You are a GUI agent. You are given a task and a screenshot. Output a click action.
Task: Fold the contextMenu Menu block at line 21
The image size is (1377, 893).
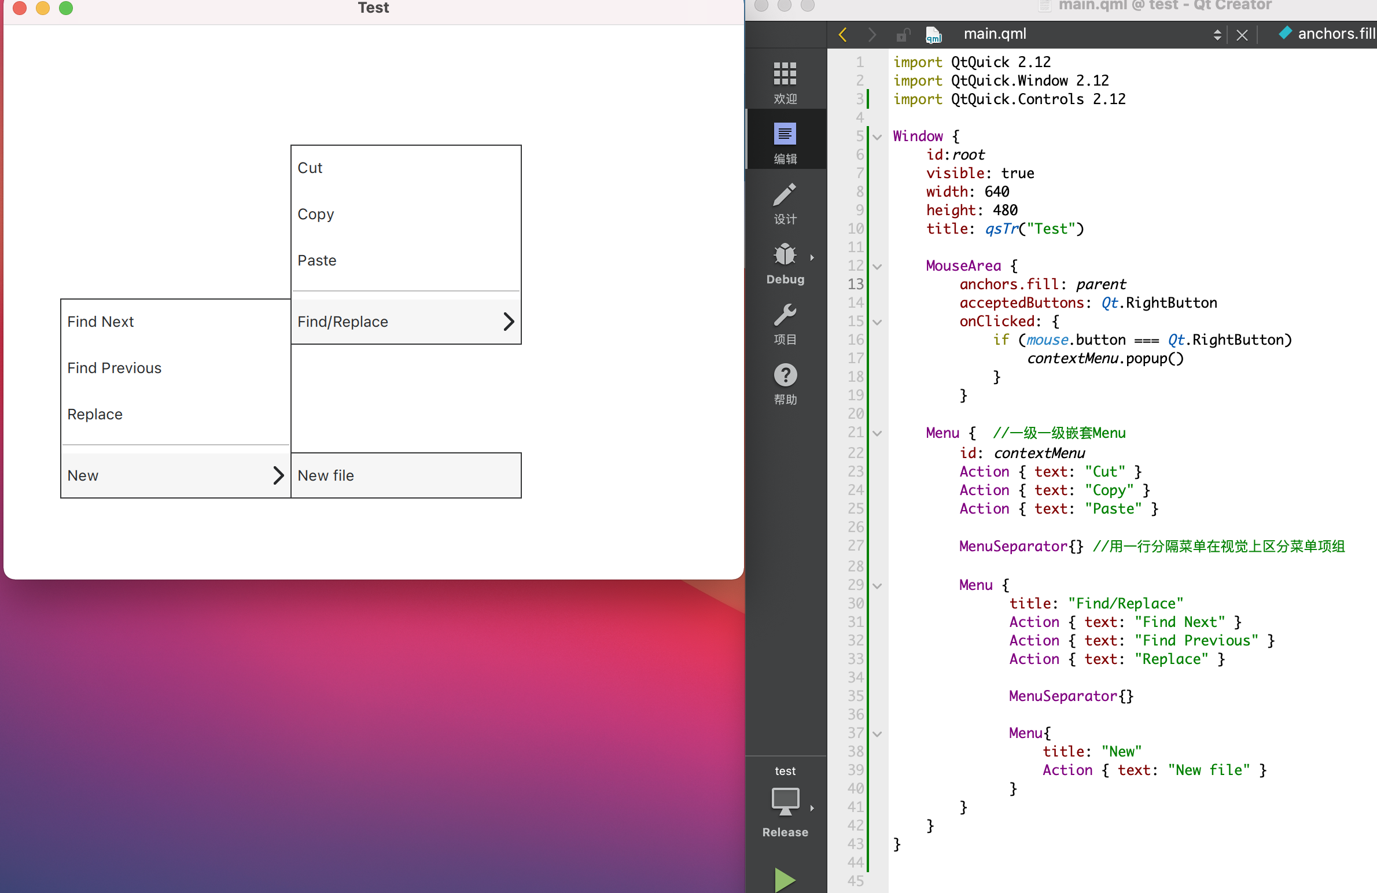click(x=877, y=433)
